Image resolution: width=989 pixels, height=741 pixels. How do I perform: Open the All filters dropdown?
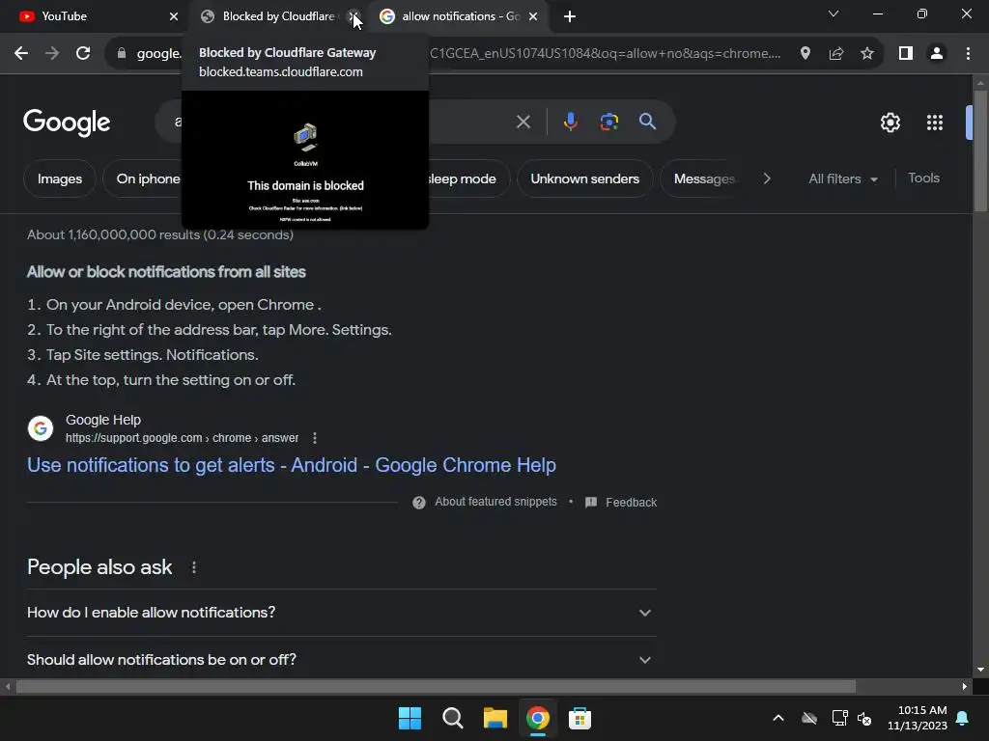842,178
